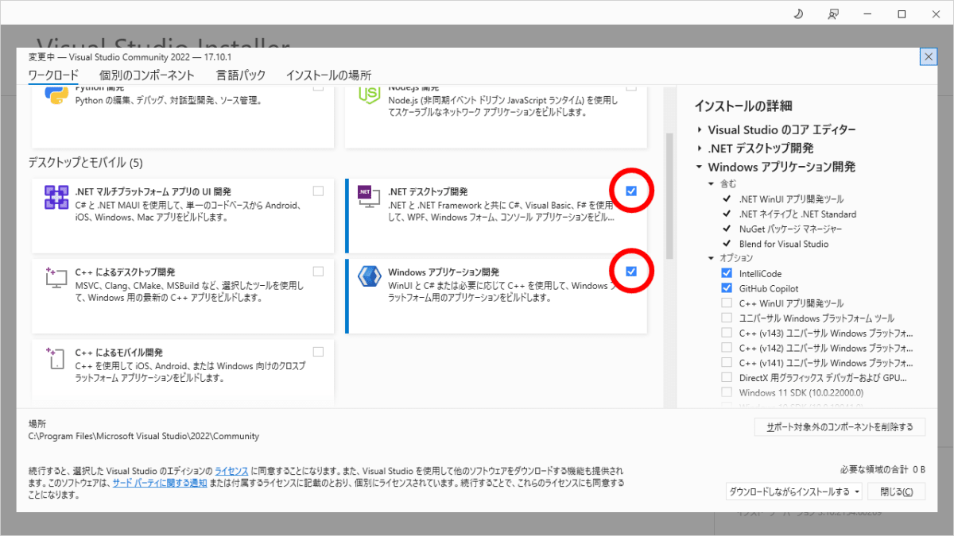This screenshot has height=536, width=954.
Task: Click the night mode moon icon in title bar
Action: coord(798,13)
